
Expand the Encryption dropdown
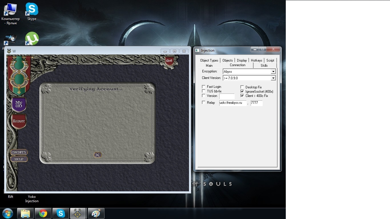273,72
